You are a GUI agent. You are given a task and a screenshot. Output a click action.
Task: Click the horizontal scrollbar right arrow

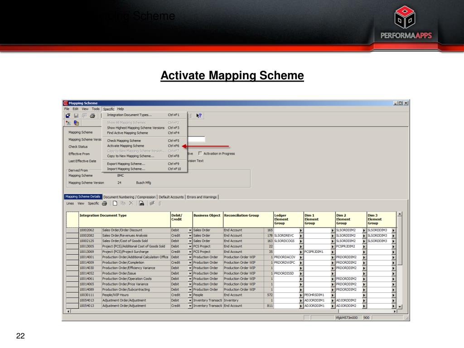click(x=395, y=311)
